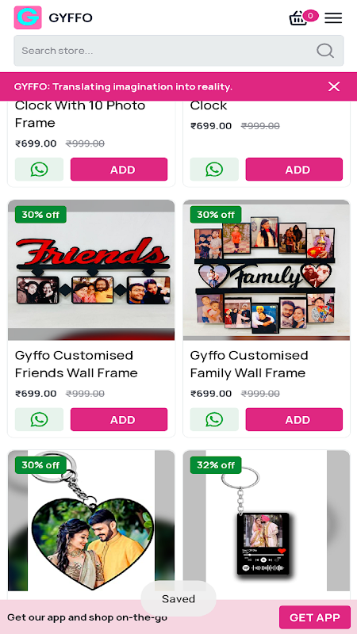Add Family Wall Frame to cart
This screenshot has width=357, height=634.
tap(294, 419)
